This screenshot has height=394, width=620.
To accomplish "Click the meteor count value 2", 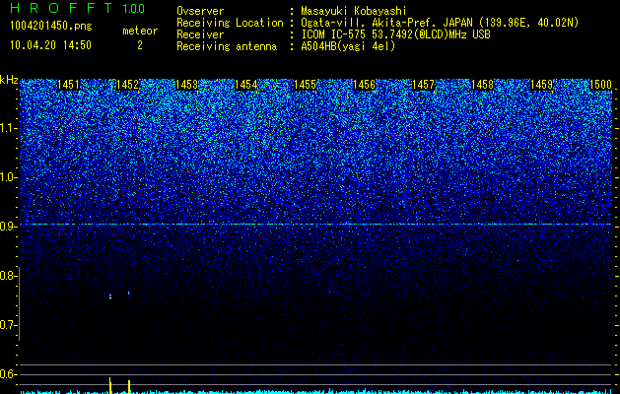I will (140, 45).
